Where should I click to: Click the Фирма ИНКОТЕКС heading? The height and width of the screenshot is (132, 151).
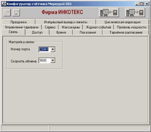62,12
